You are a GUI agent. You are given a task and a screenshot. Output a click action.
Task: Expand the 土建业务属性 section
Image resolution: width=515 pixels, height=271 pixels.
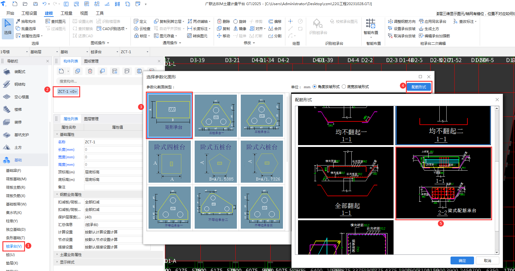click(x=57, y=254)
